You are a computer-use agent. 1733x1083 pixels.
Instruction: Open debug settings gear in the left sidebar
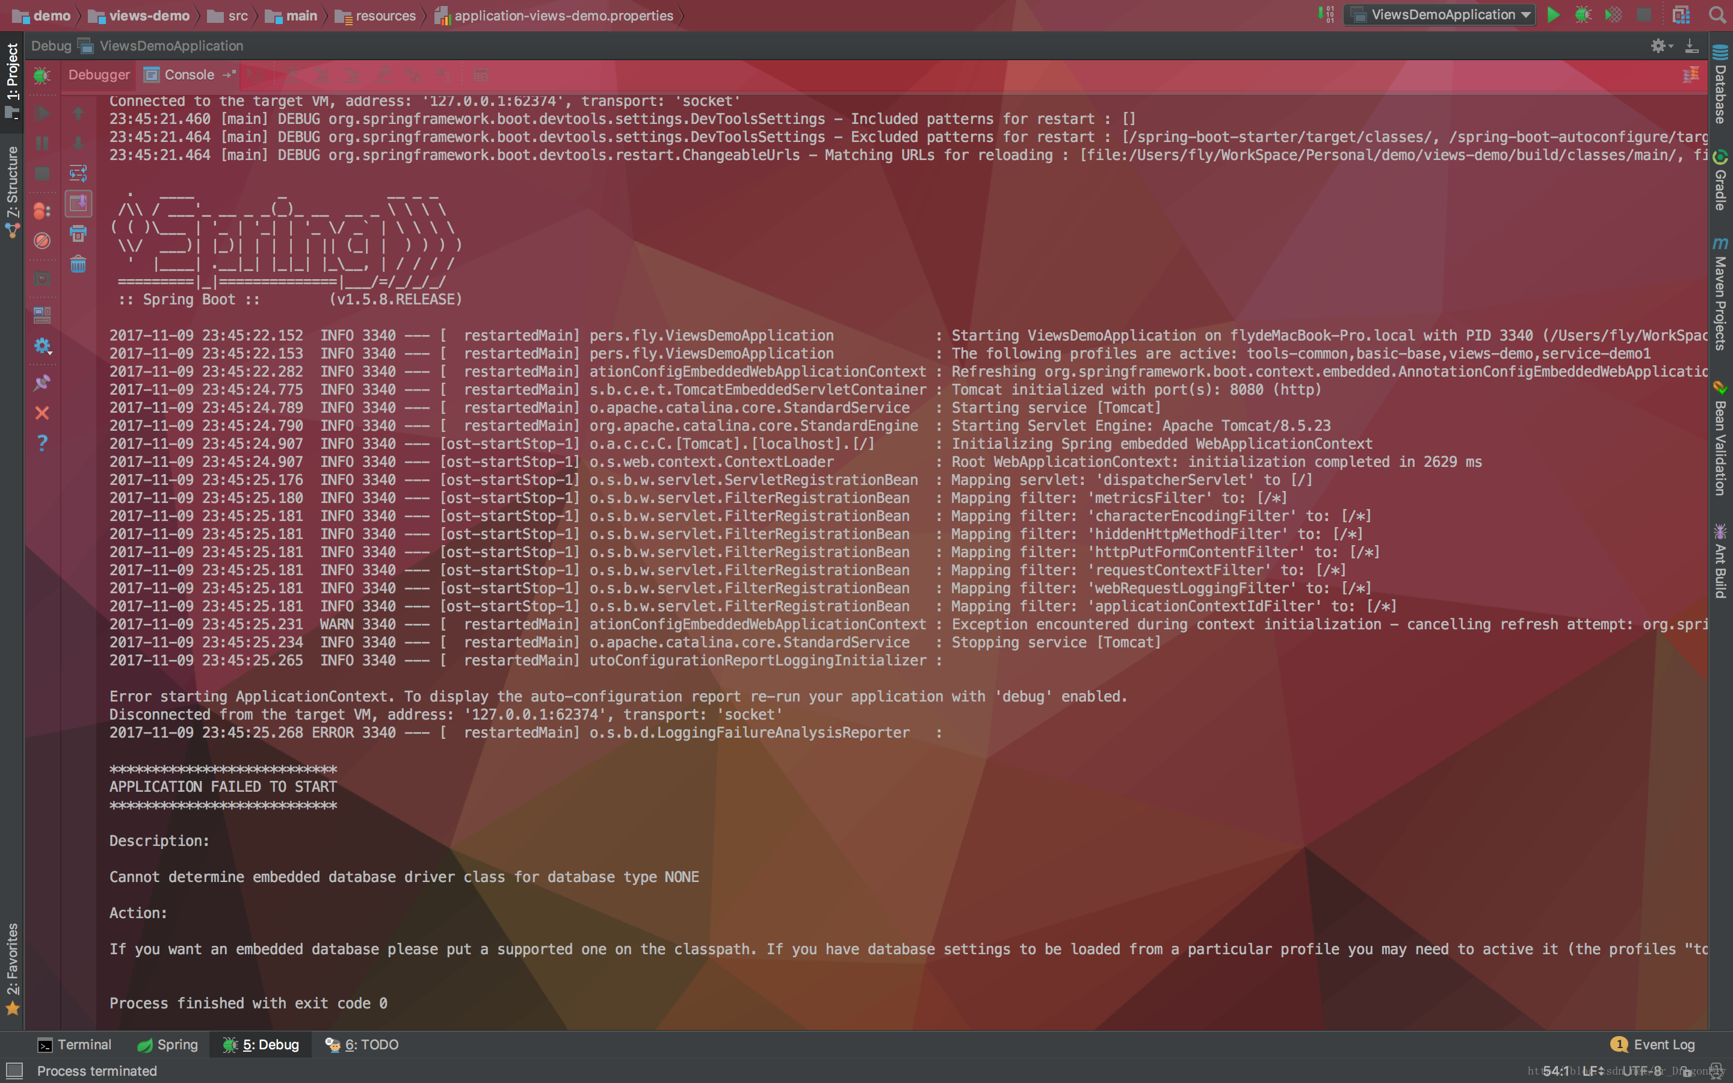click(x=42, y=347)
